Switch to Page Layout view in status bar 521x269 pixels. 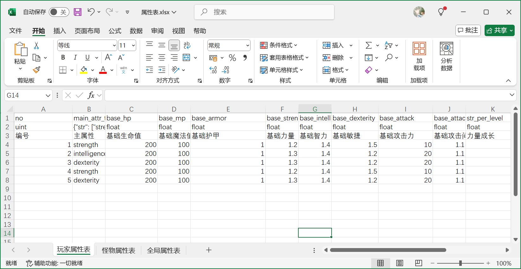point(400,263)
